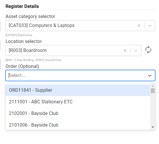Click the scrollbar track below the thumb

click(x=153, y=109)
